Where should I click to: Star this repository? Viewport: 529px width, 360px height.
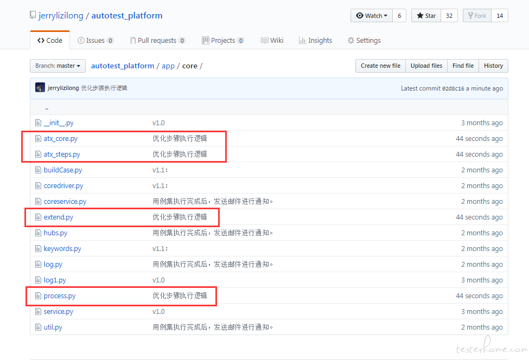[x=426, y=16]
